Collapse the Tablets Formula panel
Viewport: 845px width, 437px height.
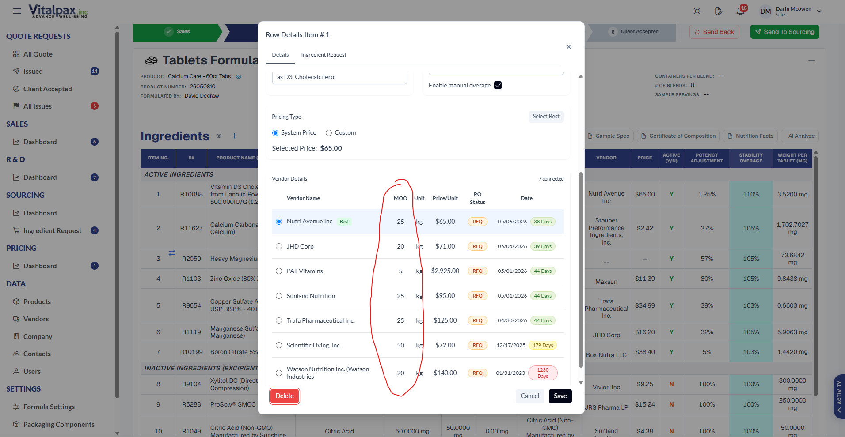(811, 60)
